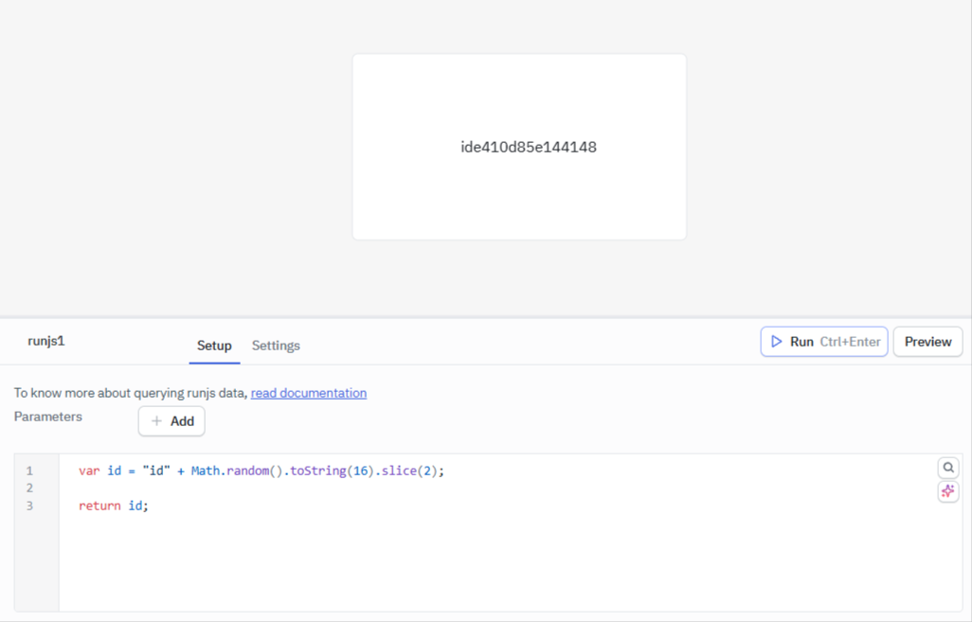Select the Setup tab
The width and height of the screenshot is (972, 622).
pos(214,346)
